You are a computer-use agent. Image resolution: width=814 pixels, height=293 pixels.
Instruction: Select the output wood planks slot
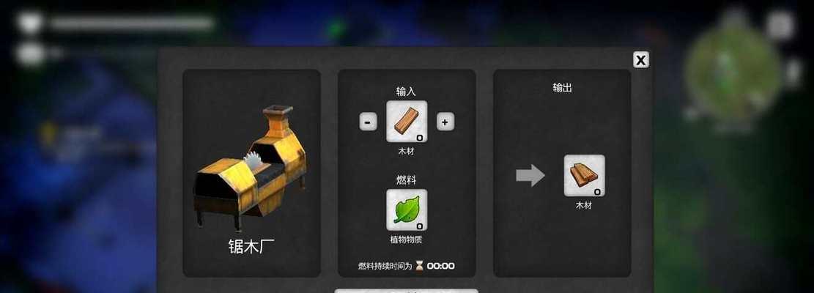(584, 175)
